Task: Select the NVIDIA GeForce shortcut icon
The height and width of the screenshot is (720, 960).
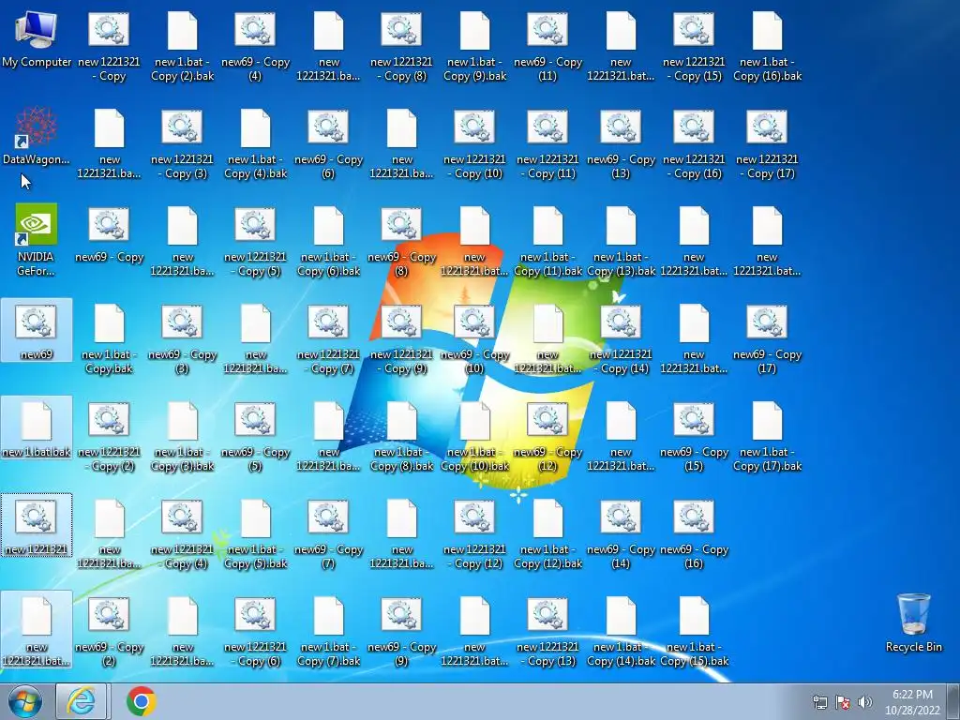Action: (37, 240)
